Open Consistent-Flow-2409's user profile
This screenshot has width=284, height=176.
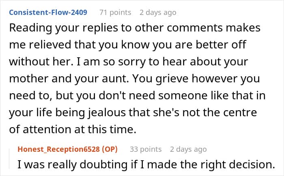click(48, 13)
